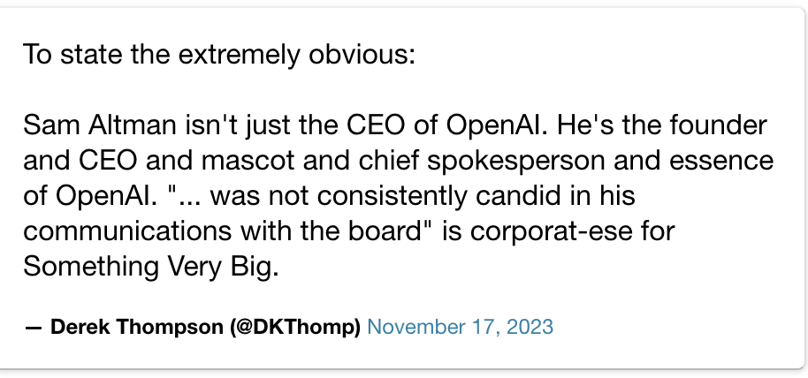This screenshot has height=378, width=808.
Task: Click the line "To state the extremely obvious:"
Action: coord(219,55)
